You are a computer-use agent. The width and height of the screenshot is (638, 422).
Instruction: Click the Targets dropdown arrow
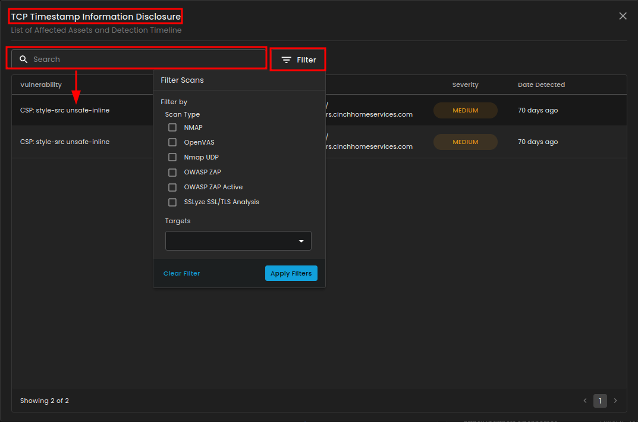(x=301, y=241)
